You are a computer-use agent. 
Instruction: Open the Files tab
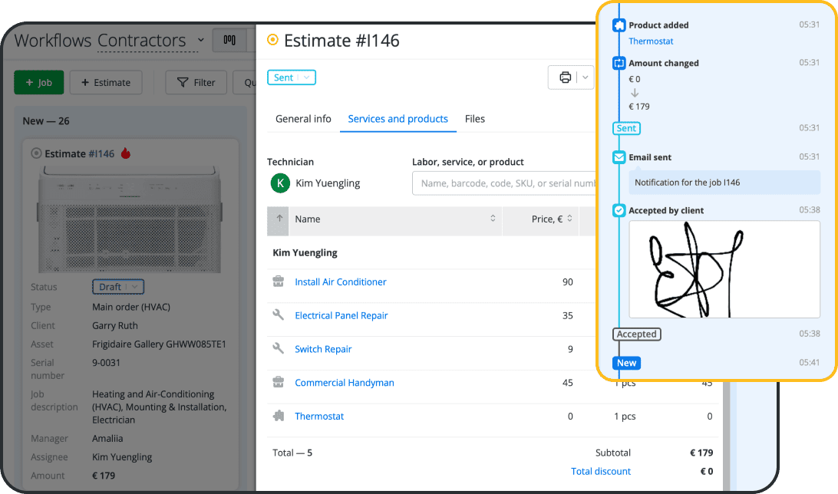coord(475,119)
